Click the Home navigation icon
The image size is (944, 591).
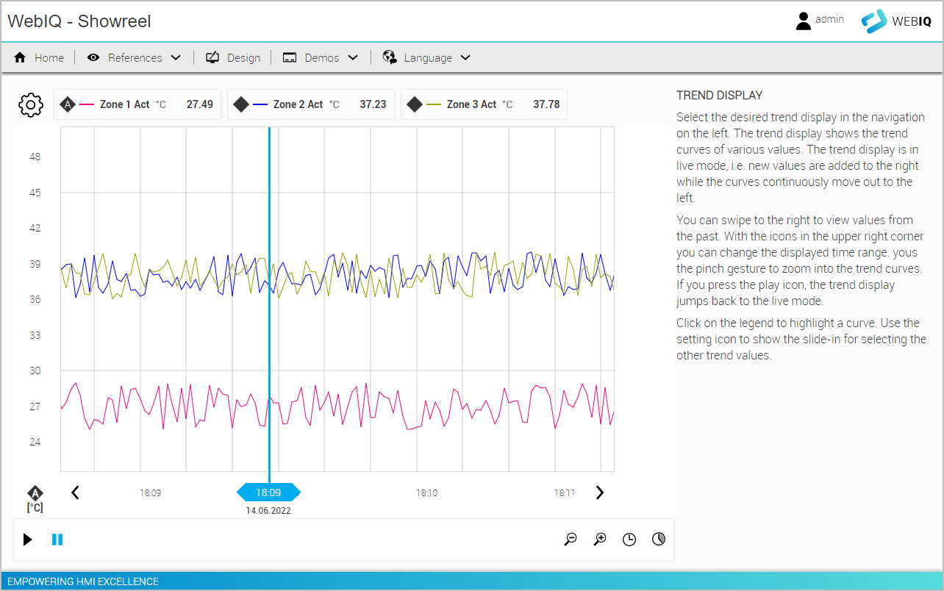(21, 57)
